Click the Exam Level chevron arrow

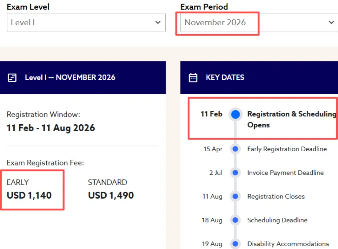pos(158,22)
